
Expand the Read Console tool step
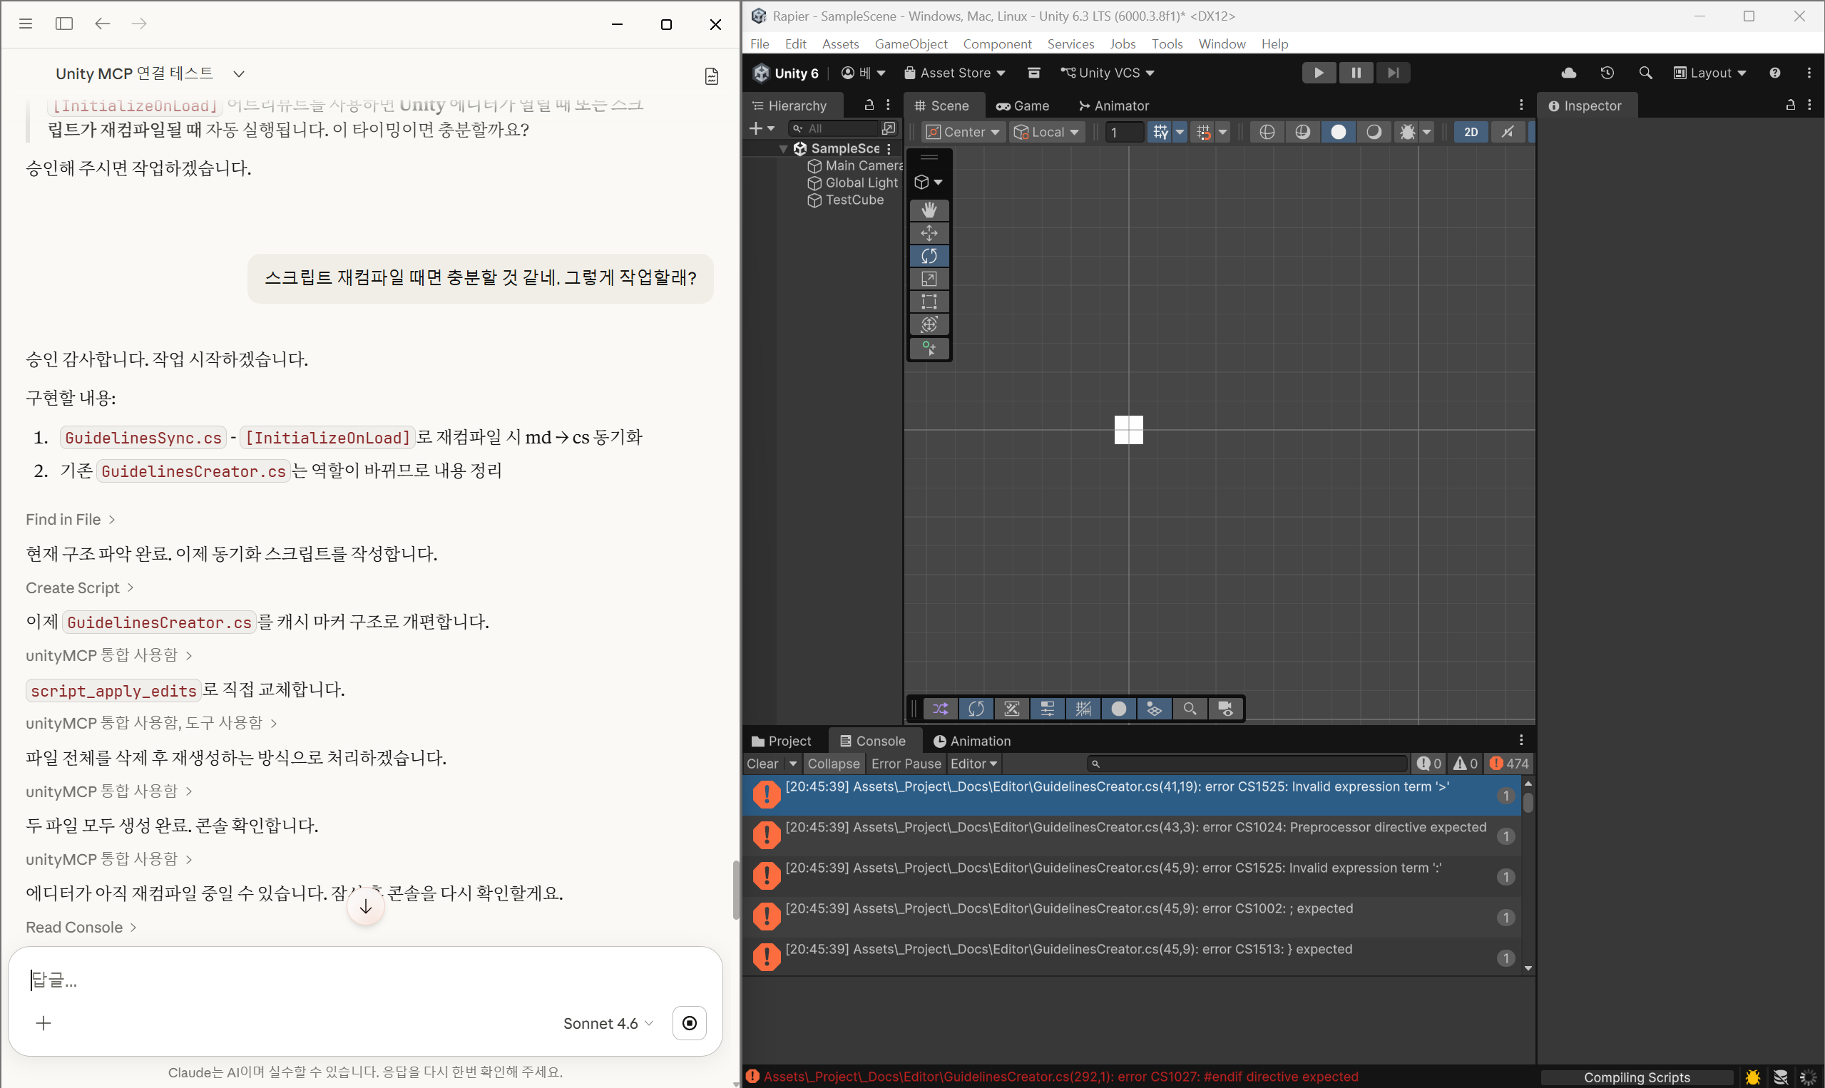(81, 927)
